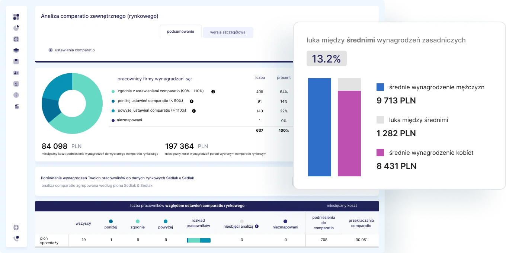Click the 'miesięczny koszt' table header

342,205
